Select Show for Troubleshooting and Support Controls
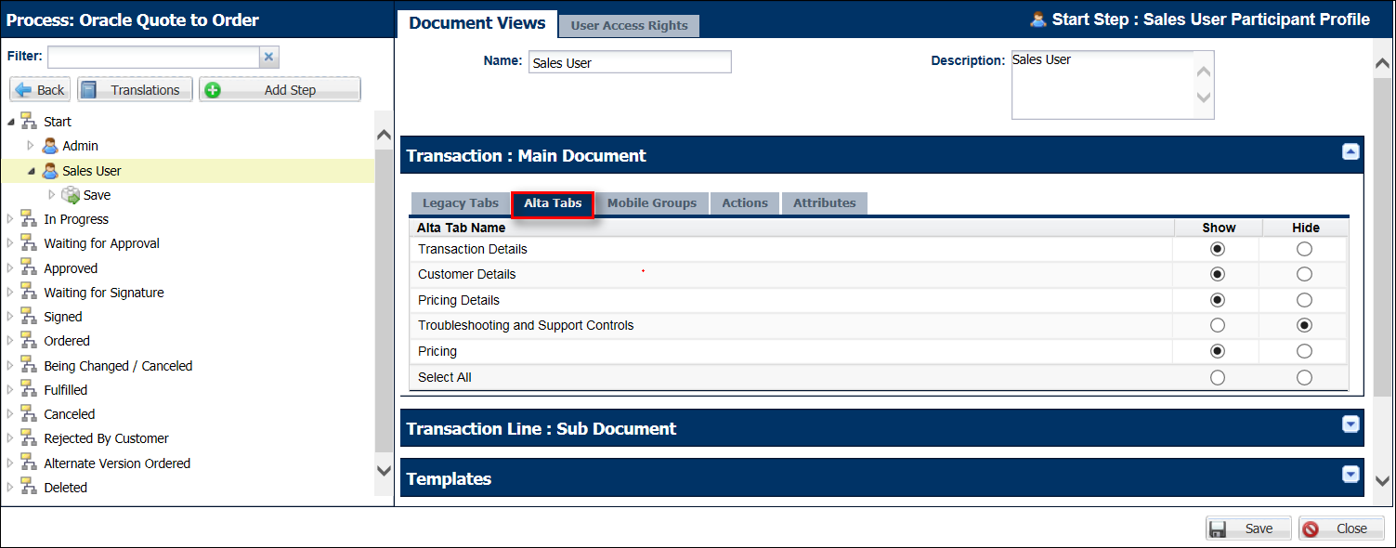 (1218, 325)
